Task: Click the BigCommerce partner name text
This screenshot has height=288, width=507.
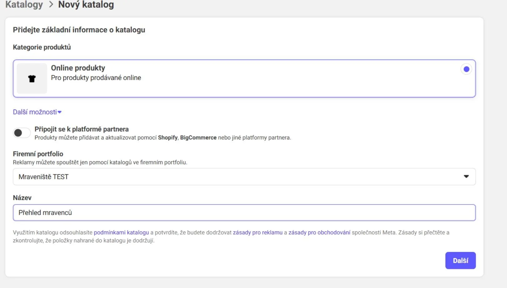Action: click(198, 138)
